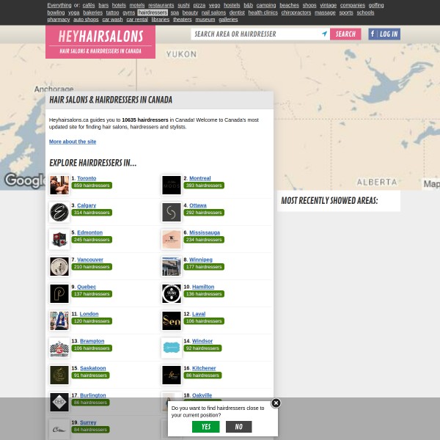Select tattoo category in top menu

point(112,12)
